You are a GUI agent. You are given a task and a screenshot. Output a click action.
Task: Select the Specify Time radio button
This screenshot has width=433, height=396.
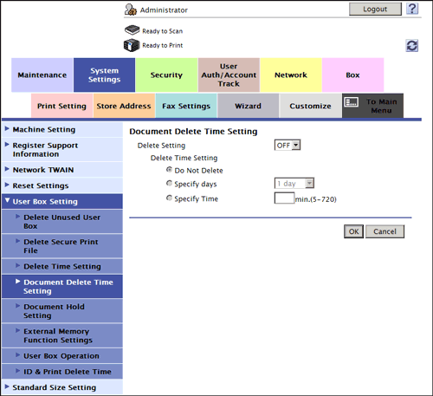[x=169, y=198]
